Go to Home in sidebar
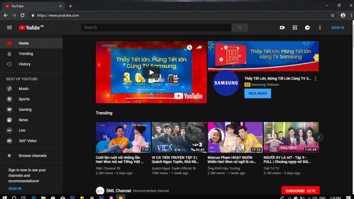354x199 pixels. coord(31,43)
